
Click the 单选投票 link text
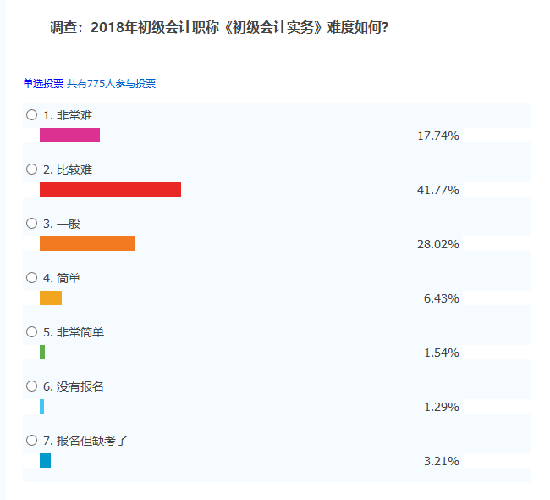point(43,84)
